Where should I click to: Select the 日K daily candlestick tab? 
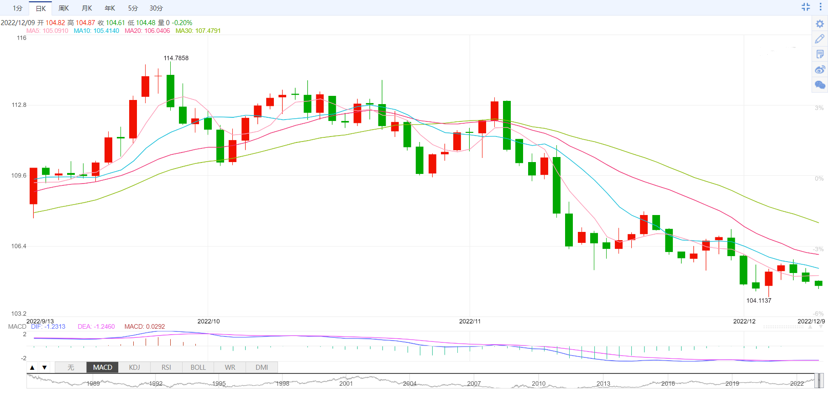coord(41,8)
